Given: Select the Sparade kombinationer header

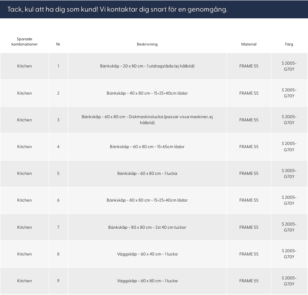Looking at the screenshot, I should coord(24,42).
